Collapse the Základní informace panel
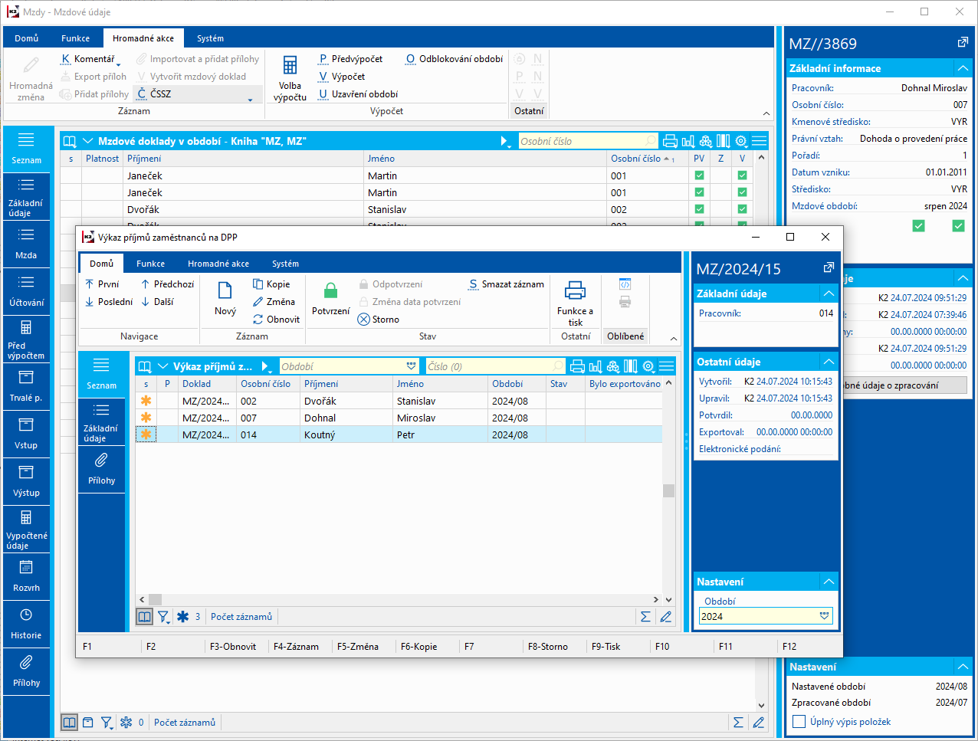This screenshot has width=978, height=741. [963, 68]
